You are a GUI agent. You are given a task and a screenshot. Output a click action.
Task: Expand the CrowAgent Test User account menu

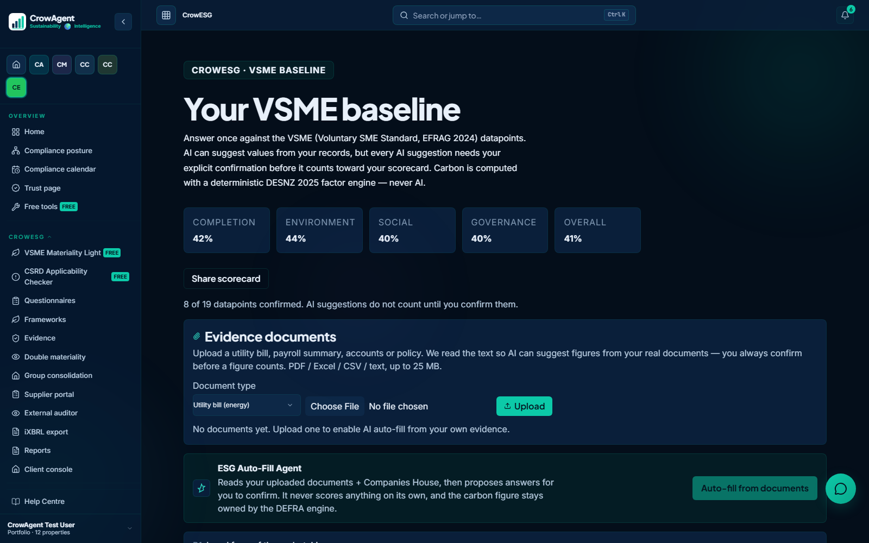click(x=70, y=528)
